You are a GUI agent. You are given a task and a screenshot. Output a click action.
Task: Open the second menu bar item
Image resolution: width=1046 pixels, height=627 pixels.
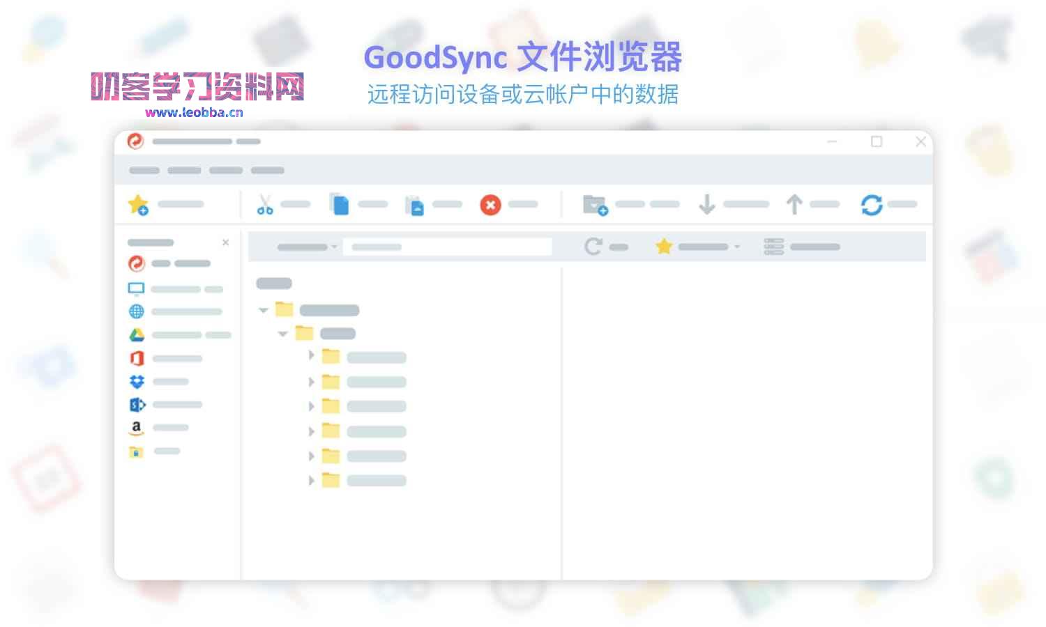pos(184,170)
